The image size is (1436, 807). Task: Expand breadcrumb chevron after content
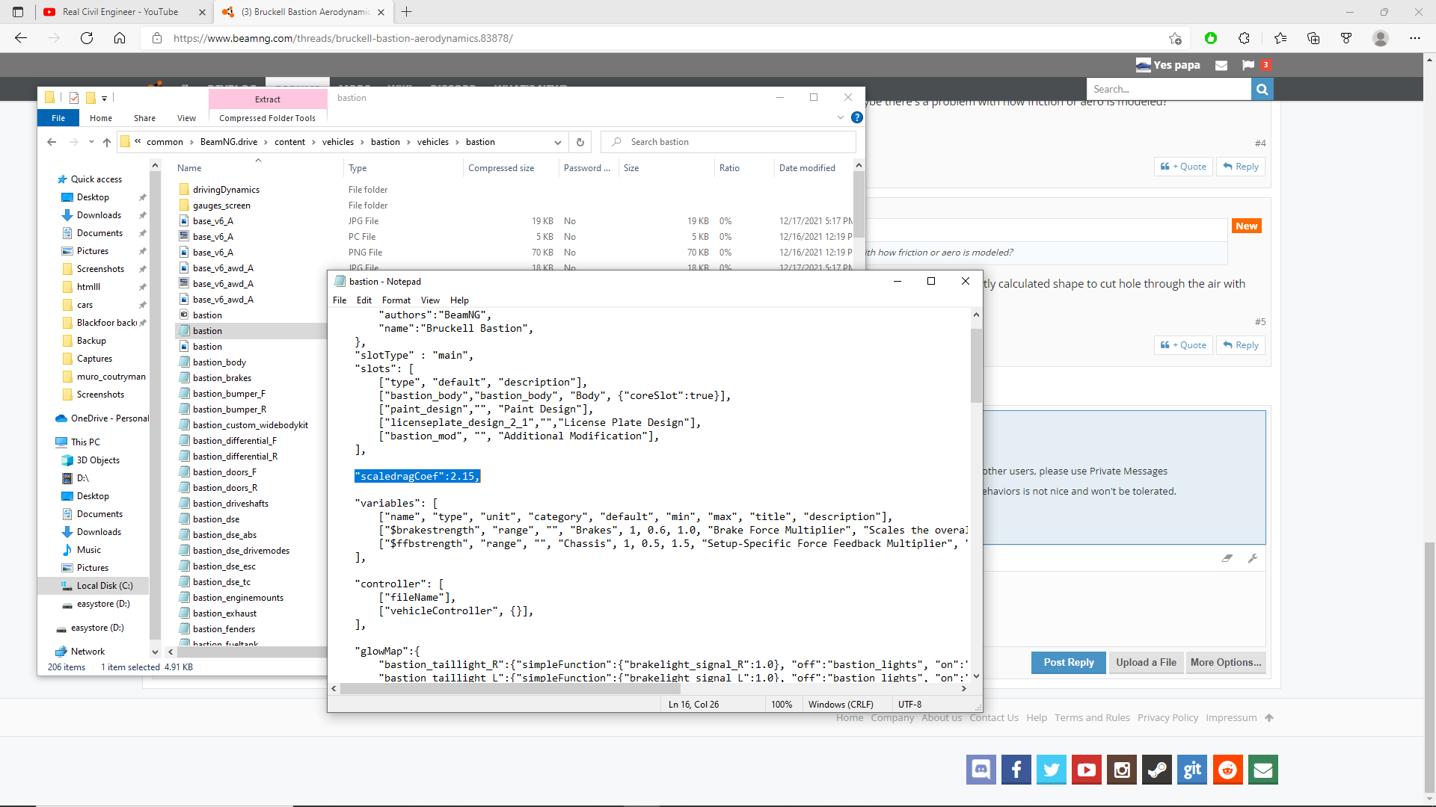[313, 142]
